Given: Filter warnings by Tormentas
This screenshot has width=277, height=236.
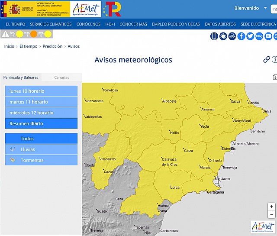Looking at the screenshot, I should pyautogui.click(x=41, y=160).
